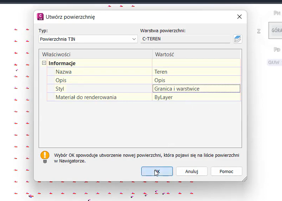Open help with the Pomoc button
This screenshot has height=201, width=282.
click(226, 171)
